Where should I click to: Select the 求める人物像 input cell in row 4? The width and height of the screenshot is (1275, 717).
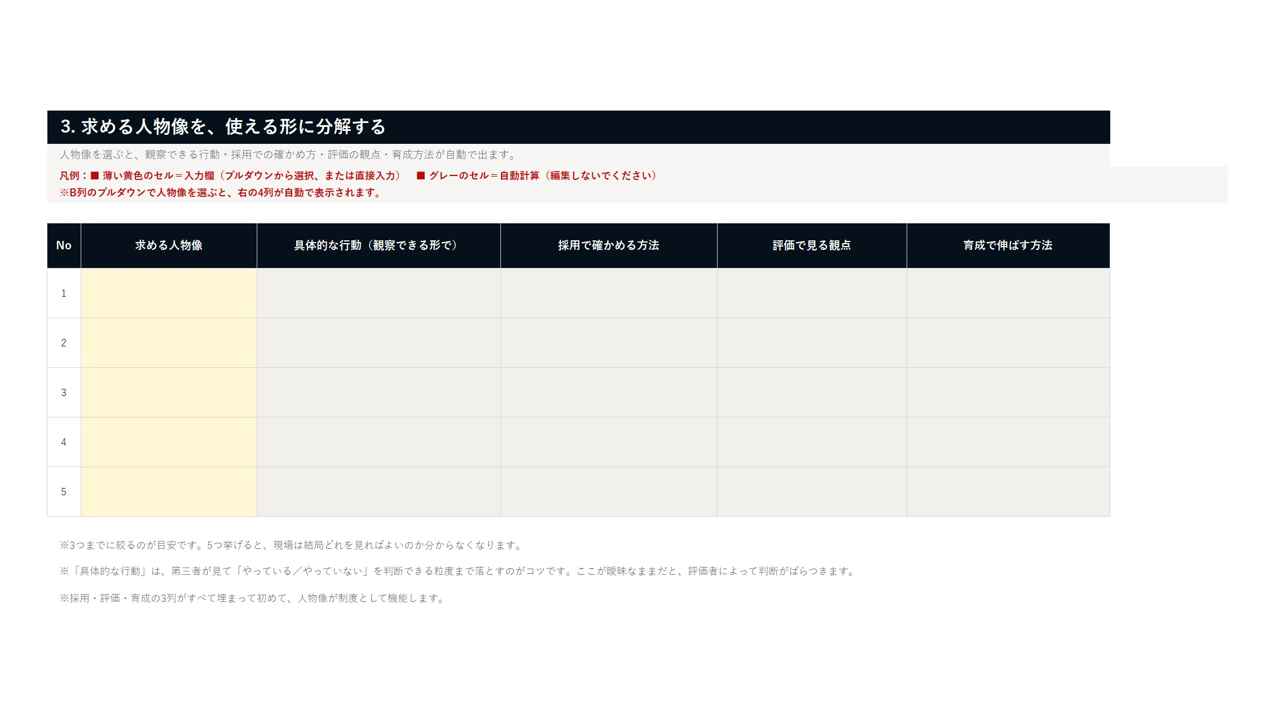[169, 442]
